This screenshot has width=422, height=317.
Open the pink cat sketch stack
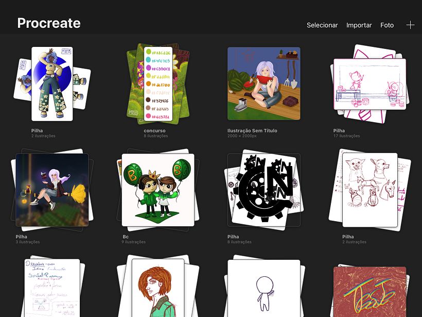(x=370, y=84)
